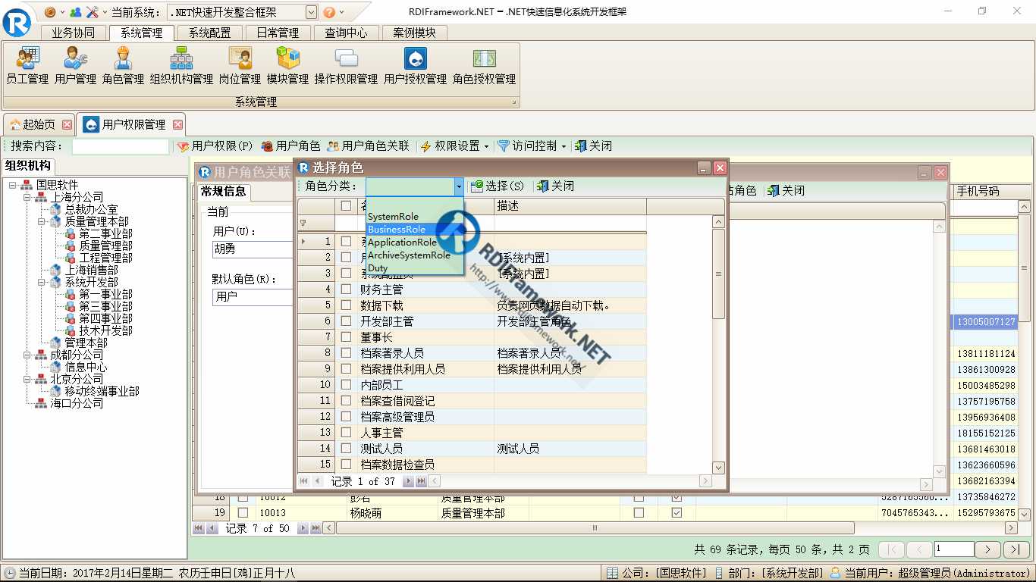
Task: Switch to 系统配置 ribbon tab
Action: (210, 33)
